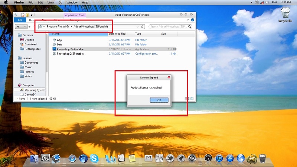Screen dimensions: 297x167
Task: Open Launchpad rocket icon in dock
Action: (181, 158)
